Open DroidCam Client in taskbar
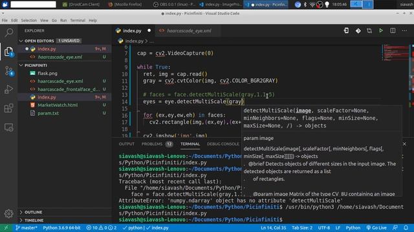 [82, 5]
